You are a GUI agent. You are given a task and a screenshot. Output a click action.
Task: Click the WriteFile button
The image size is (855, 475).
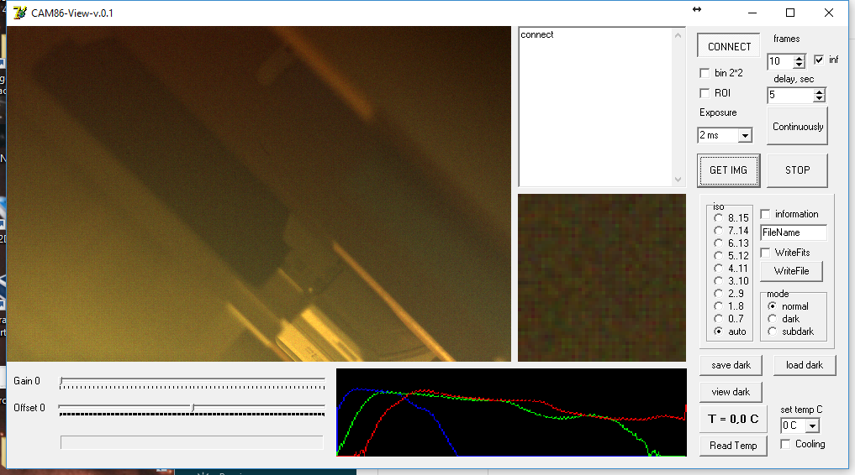tap(791, 271)
